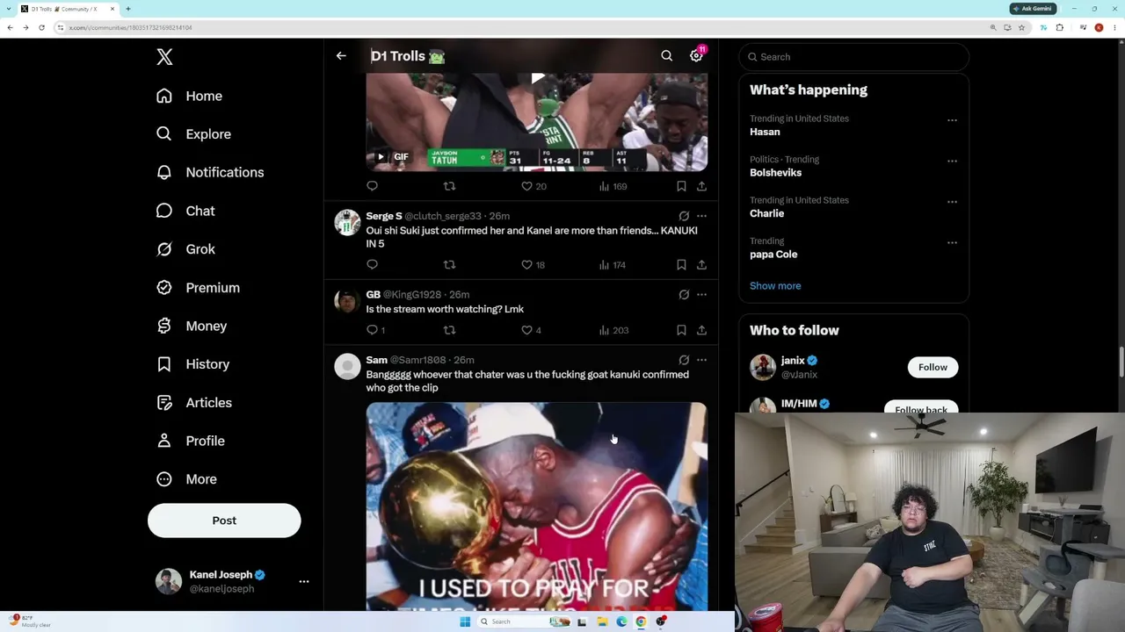Image resolution: width=1125 pixels, height=632 pixels.
Task: Open the Hasan trending topic
Action: pos(765,132)
